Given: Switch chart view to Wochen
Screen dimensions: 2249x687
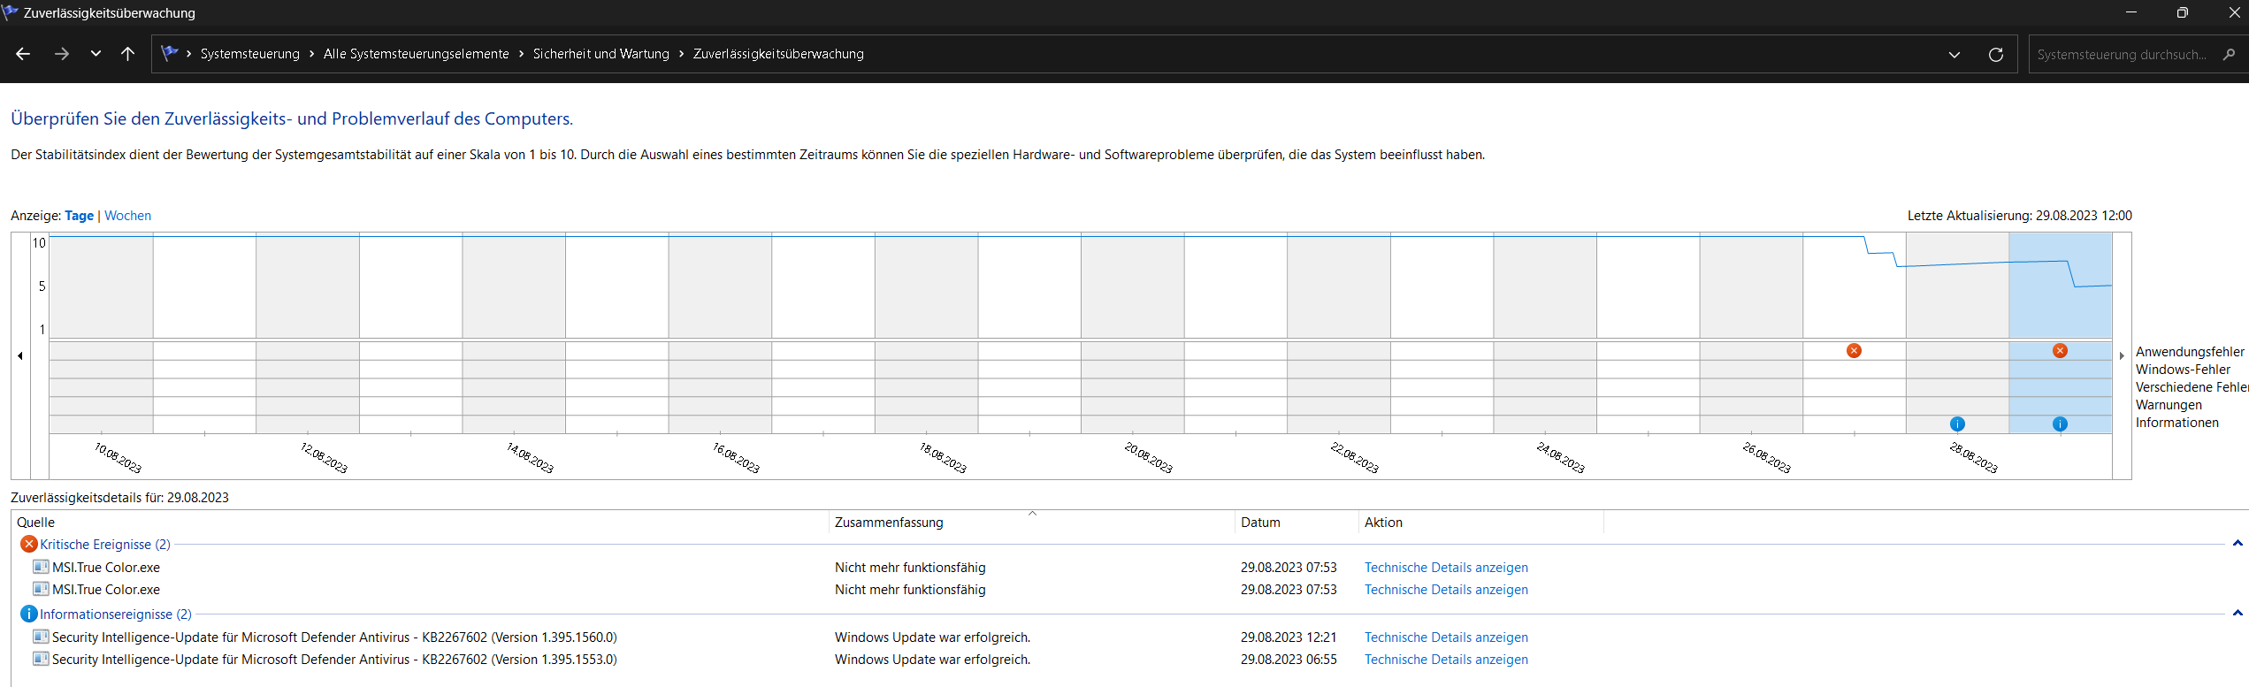Looking at the screenshot, I should click(127, 216).
